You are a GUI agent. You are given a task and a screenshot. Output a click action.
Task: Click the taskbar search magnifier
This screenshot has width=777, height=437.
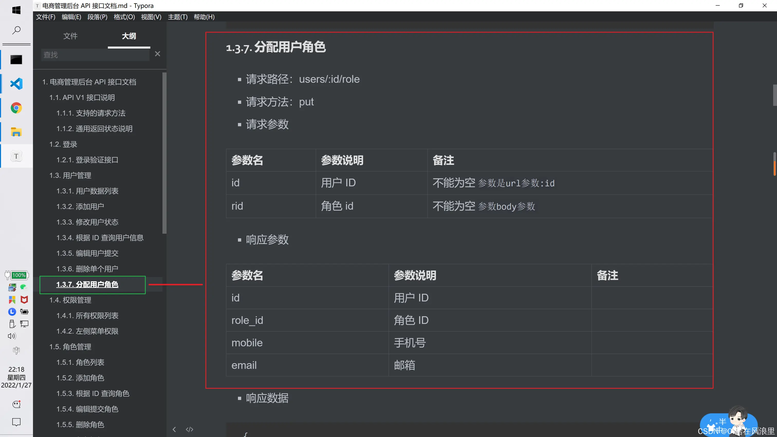[16, 30]
